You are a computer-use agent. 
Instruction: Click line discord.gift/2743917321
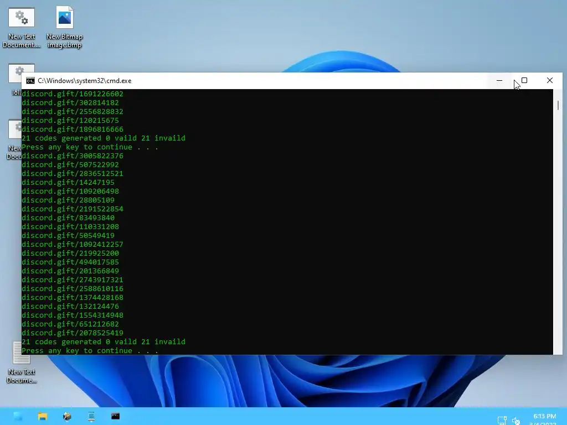click(x=73, y=279)
